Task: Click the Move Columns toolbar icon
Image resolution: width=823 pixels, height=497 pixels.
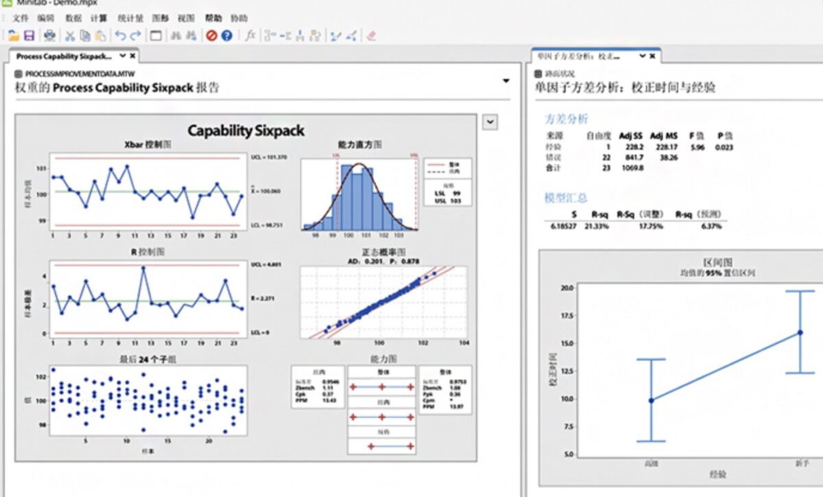Action: click(315, 36)
